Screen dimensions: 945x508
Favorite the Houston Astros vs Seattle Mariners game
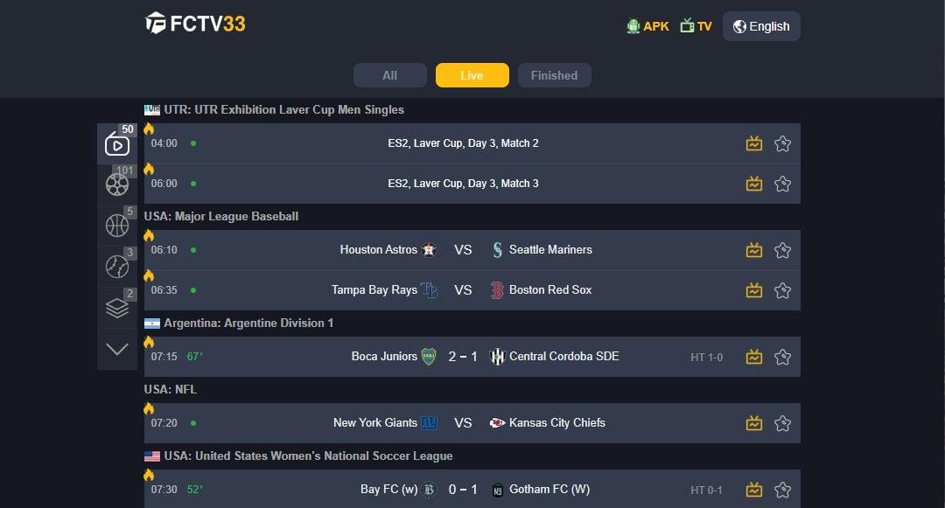point(782,249)
